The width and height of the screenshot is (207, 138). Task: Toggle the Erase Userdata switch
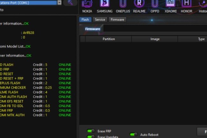91,136
